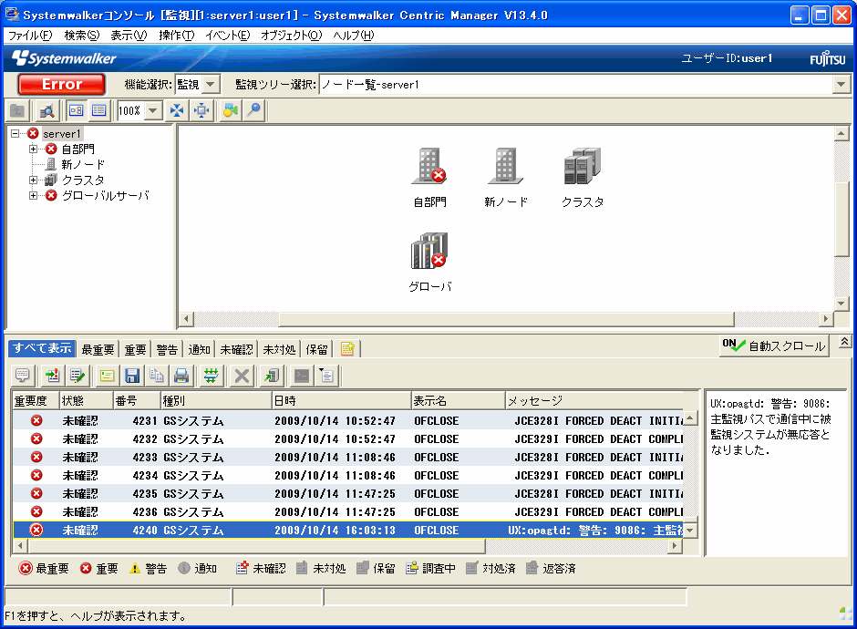Click the document list dropdown icon

pyautogui.click(x=326, y=376)
